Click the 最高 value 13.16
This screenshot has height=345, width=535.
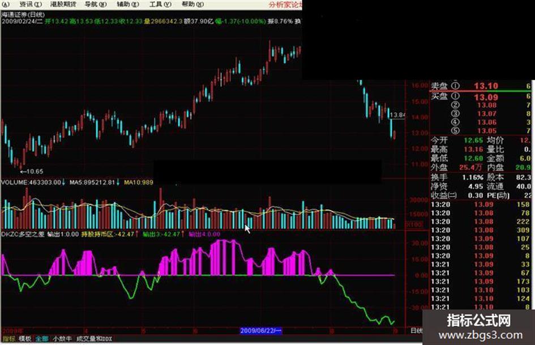coord(473,149)
